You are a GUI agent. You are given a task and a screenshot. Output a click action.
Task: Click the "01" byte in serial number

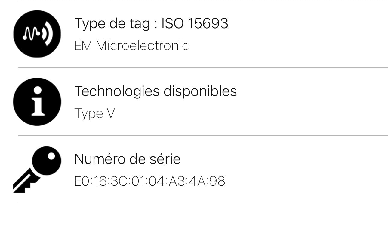(138, 181)
